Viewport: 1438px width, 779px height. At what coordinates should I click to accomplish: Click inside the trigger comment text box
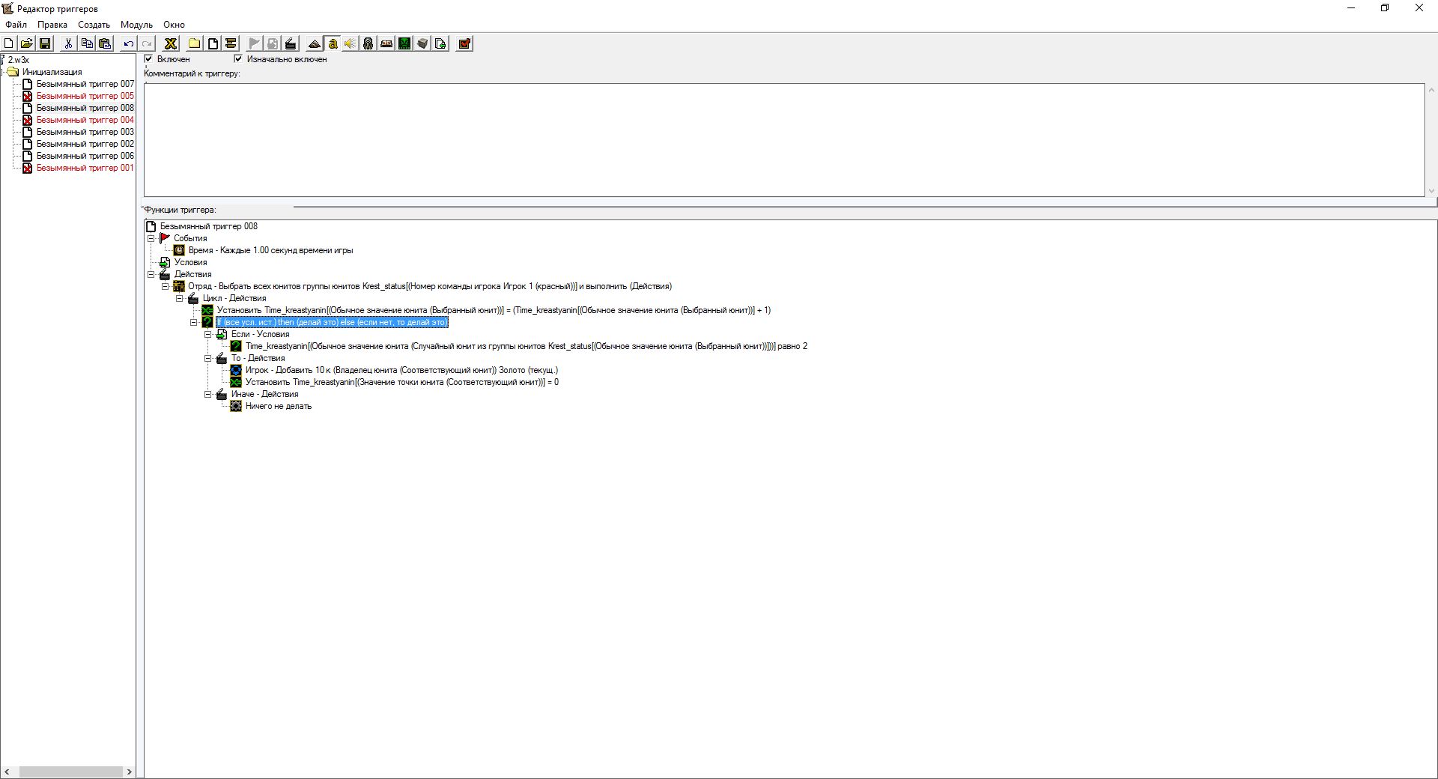click(x=784, y=140)
